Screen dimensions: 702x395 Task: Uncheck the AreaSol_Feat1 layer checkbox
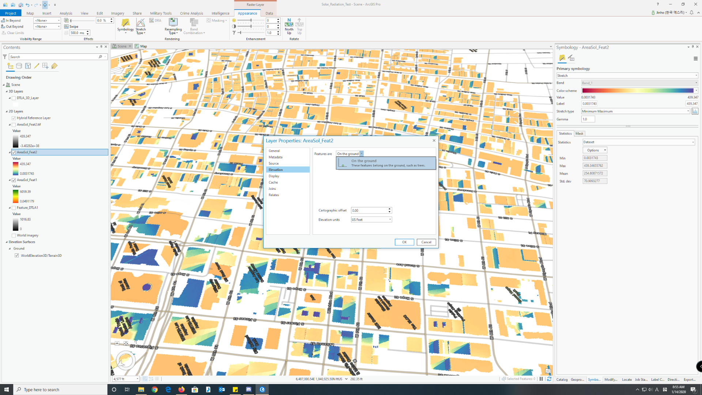pyautogui.click(x=14, y=180)
